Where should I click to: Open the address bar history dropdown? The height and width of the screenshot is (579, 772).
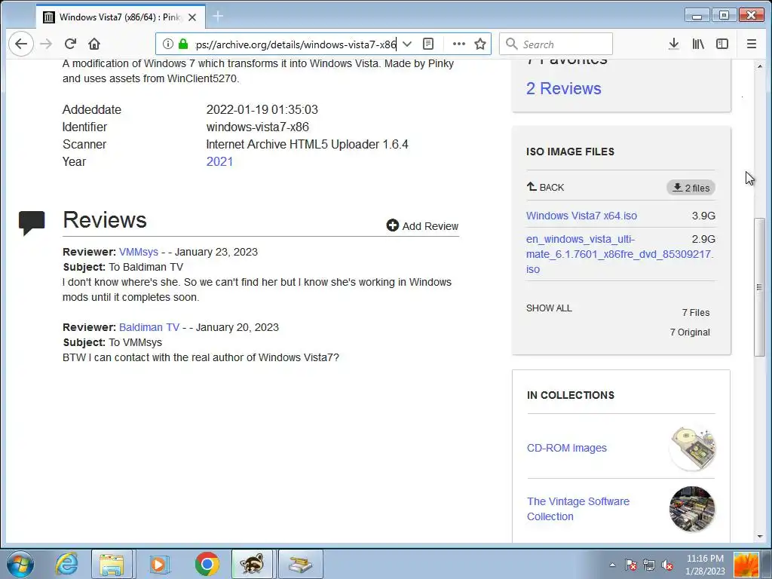(x=407, y=44)
